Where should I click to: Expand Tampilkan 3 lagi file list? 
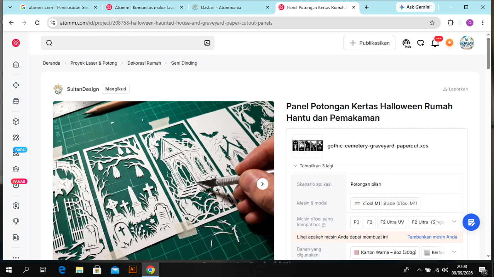click(x=313, y=166)
